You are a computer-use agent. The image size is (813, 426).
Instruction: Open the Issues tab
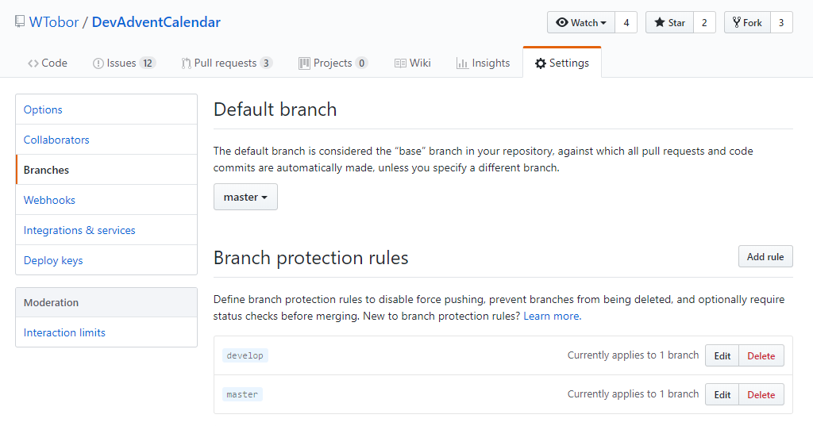click(123, 63)
